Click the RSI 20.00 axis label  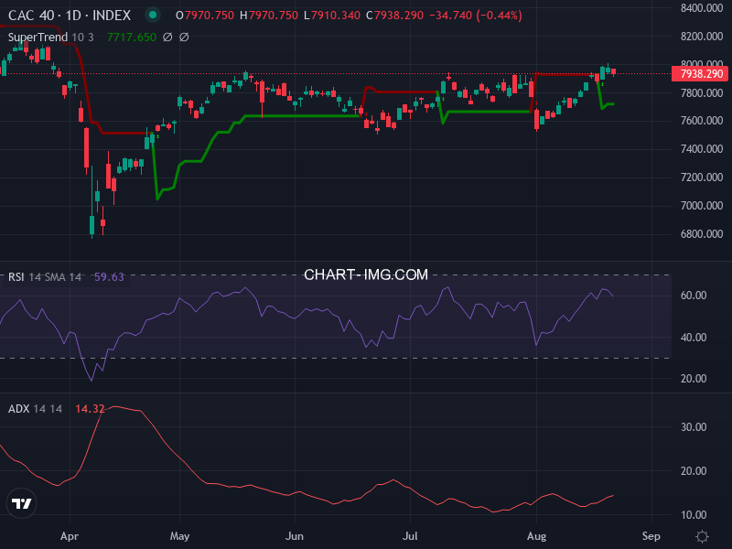tap(694, 379)
